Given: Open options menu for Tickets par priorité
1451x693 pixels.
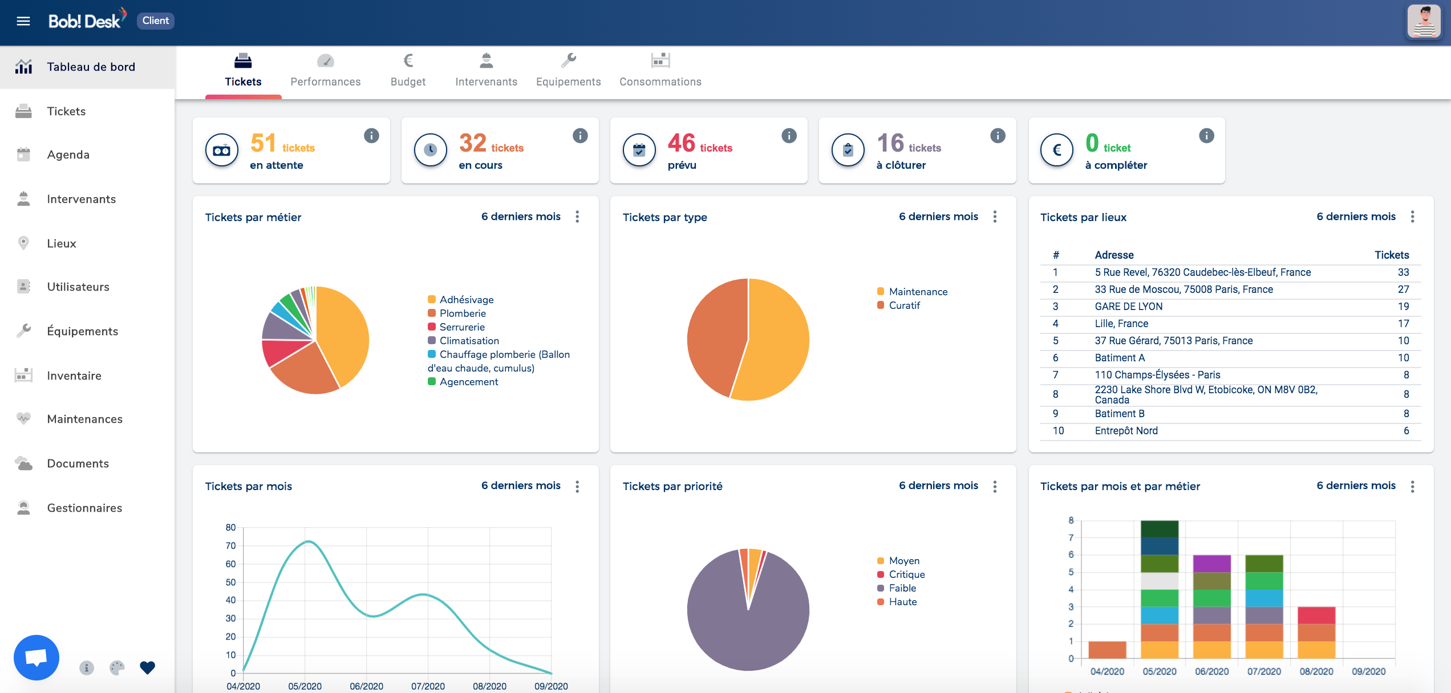Looking at the screenshot, I should tap(995, 486).
